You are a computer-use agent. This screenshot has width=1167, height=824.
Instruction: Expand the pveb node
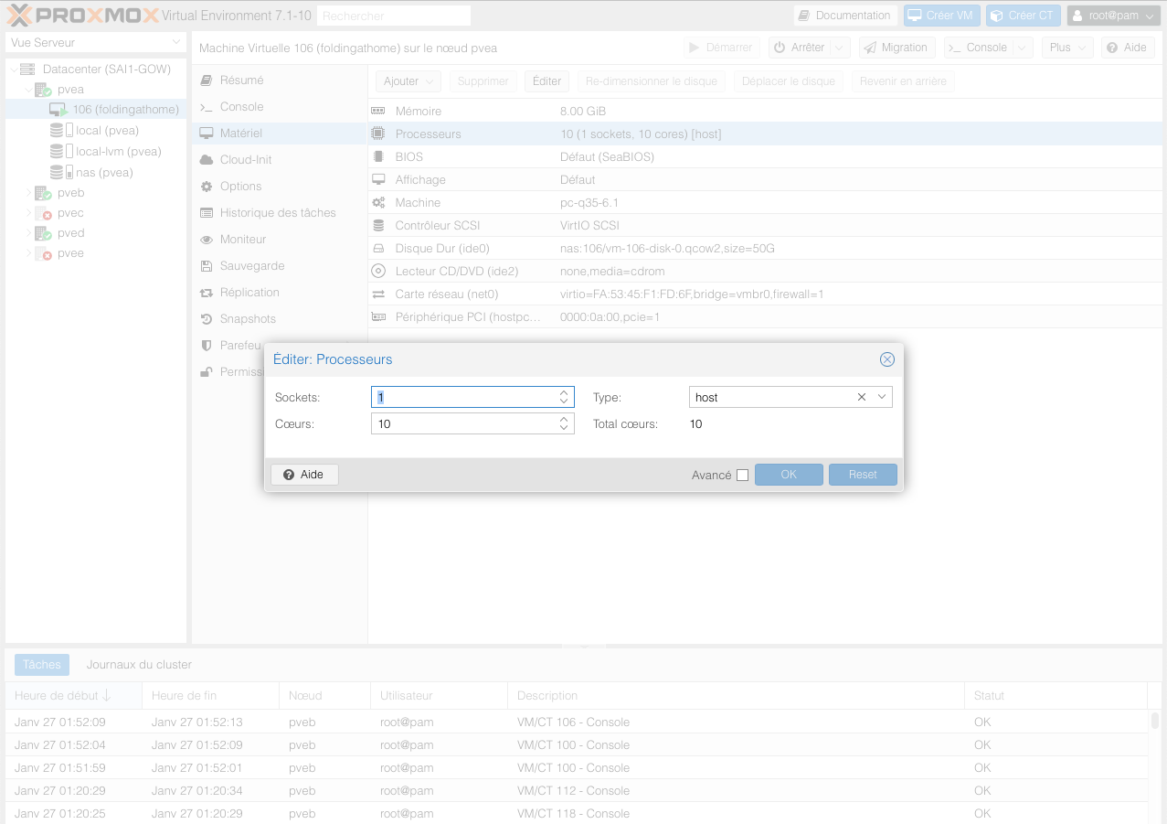28,193
